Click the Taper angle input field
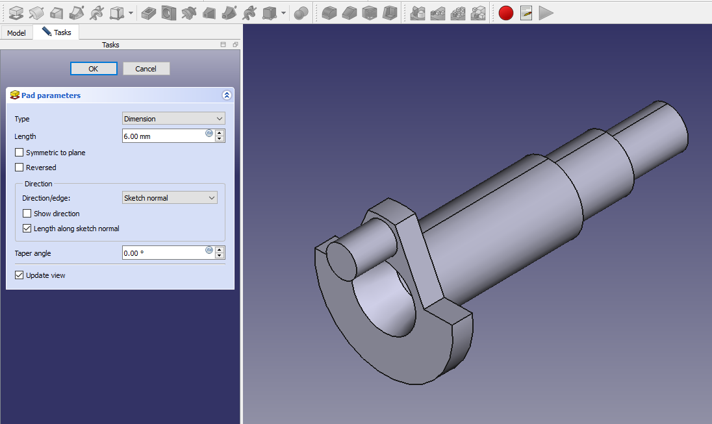This screenshot has width=712, height=424. (x=164, y=253)
